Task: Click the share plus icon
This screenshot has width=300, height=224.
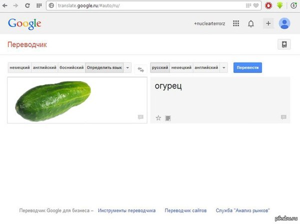Action: [268, 23]
